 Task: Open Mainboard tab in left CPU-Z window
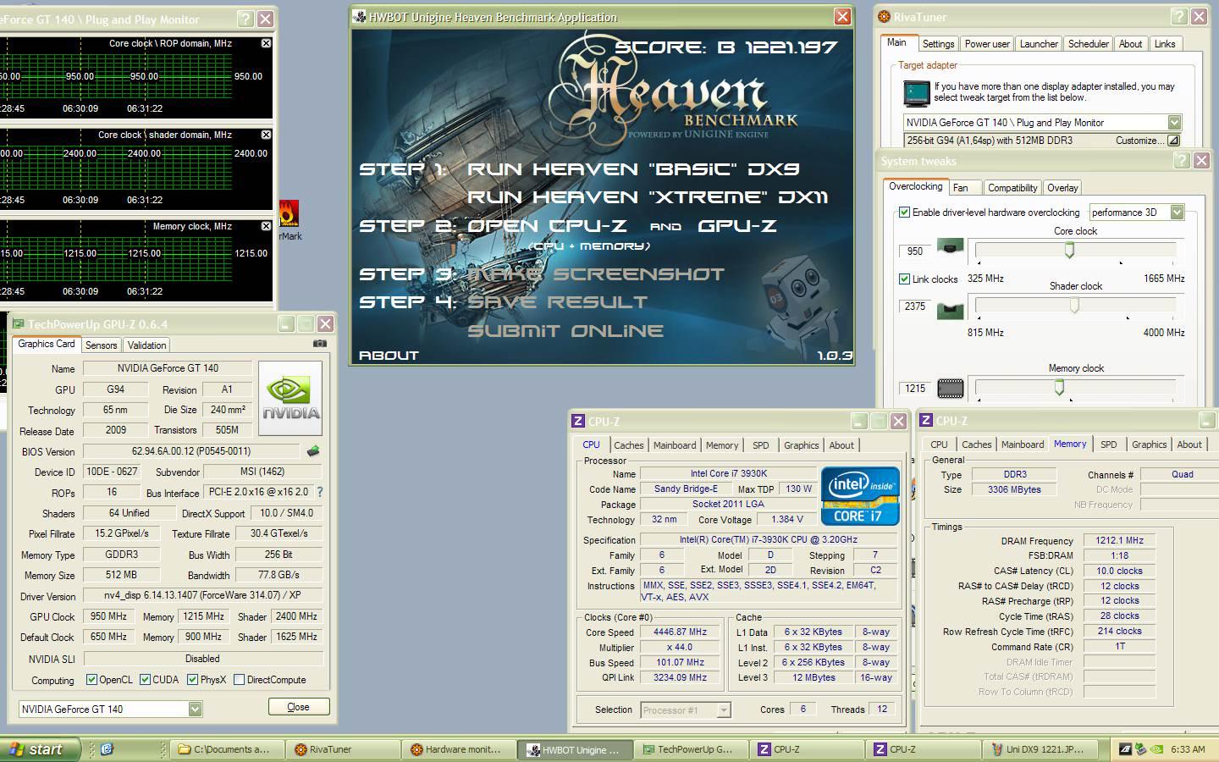point(675,444)
